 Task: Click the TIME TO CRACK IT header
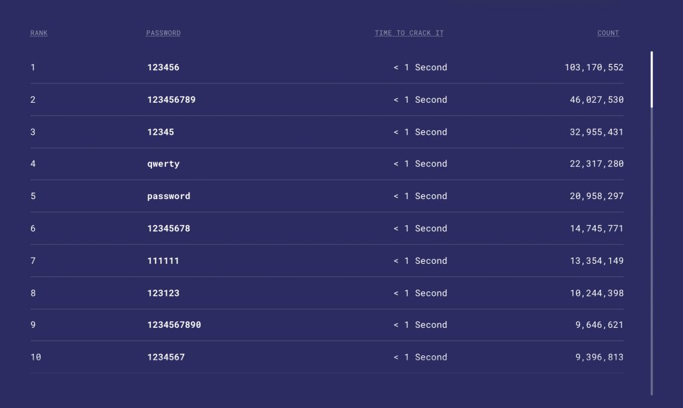409,33
